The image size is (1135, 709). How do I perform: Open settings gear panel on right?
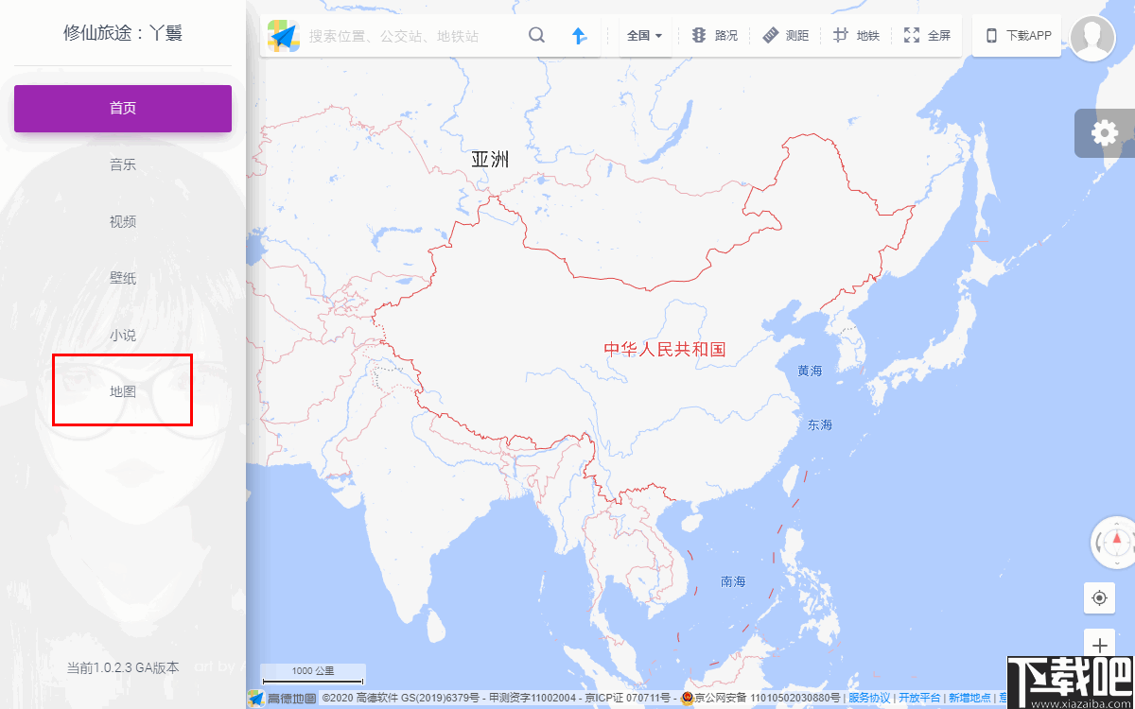pos(1105,132)
